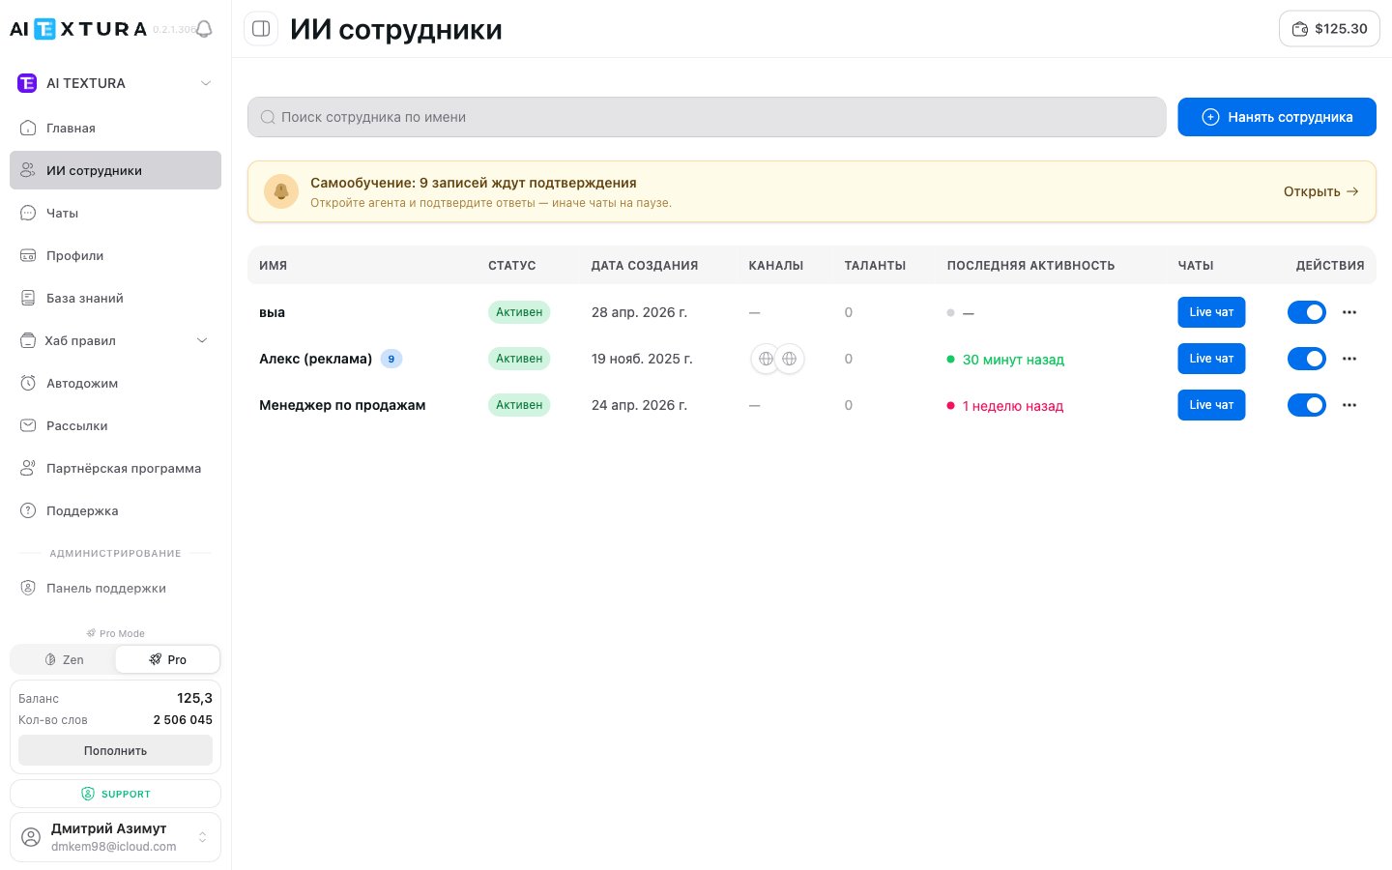The image size is (1392, 870).
Task: Click the 30 минут назад activity text
Action: click(x=1013, y=360)
